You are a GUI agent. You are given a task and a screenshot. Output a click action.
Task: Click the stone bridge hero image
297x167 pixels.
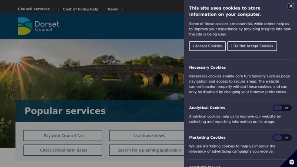tap(92, 70)
